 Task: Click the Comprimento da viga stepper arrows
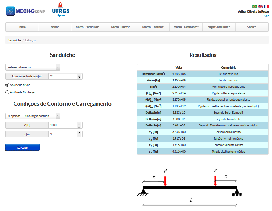point(79,76)
